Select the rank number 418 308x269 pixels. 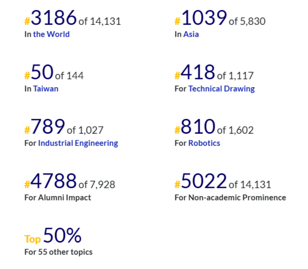pyautogui.click(x=198, y=73)
